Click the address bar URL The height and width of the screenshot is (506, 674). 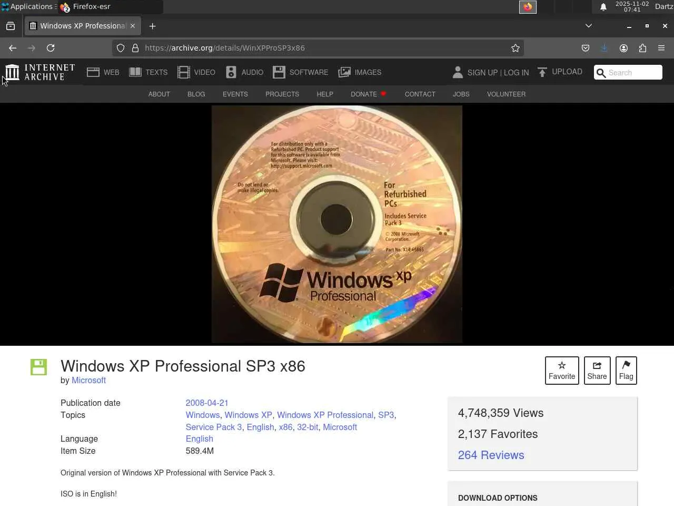click(225, 48)
